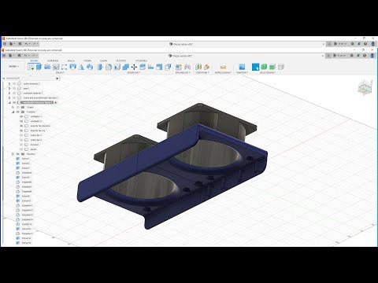The image size is (378, 283).
Task: Toggle the Bocetos folder eye icon
Action: [18, 154]
